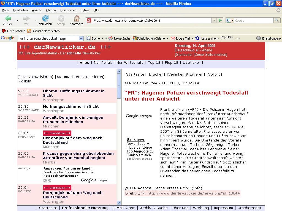The width and height of the screenshot is (282, 211).
Task: Open Obama: Hoffnungsschimmer in Sicht headline
Action: [74, 93]
